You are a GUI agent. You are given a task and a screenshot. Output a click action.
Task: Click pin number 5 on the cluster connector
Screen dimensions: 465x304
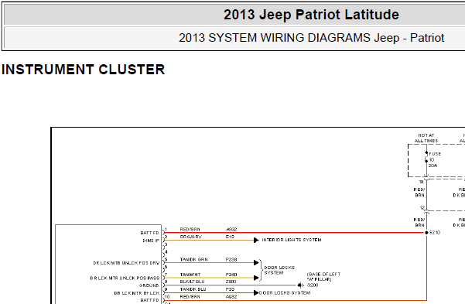tap(166, 259)
